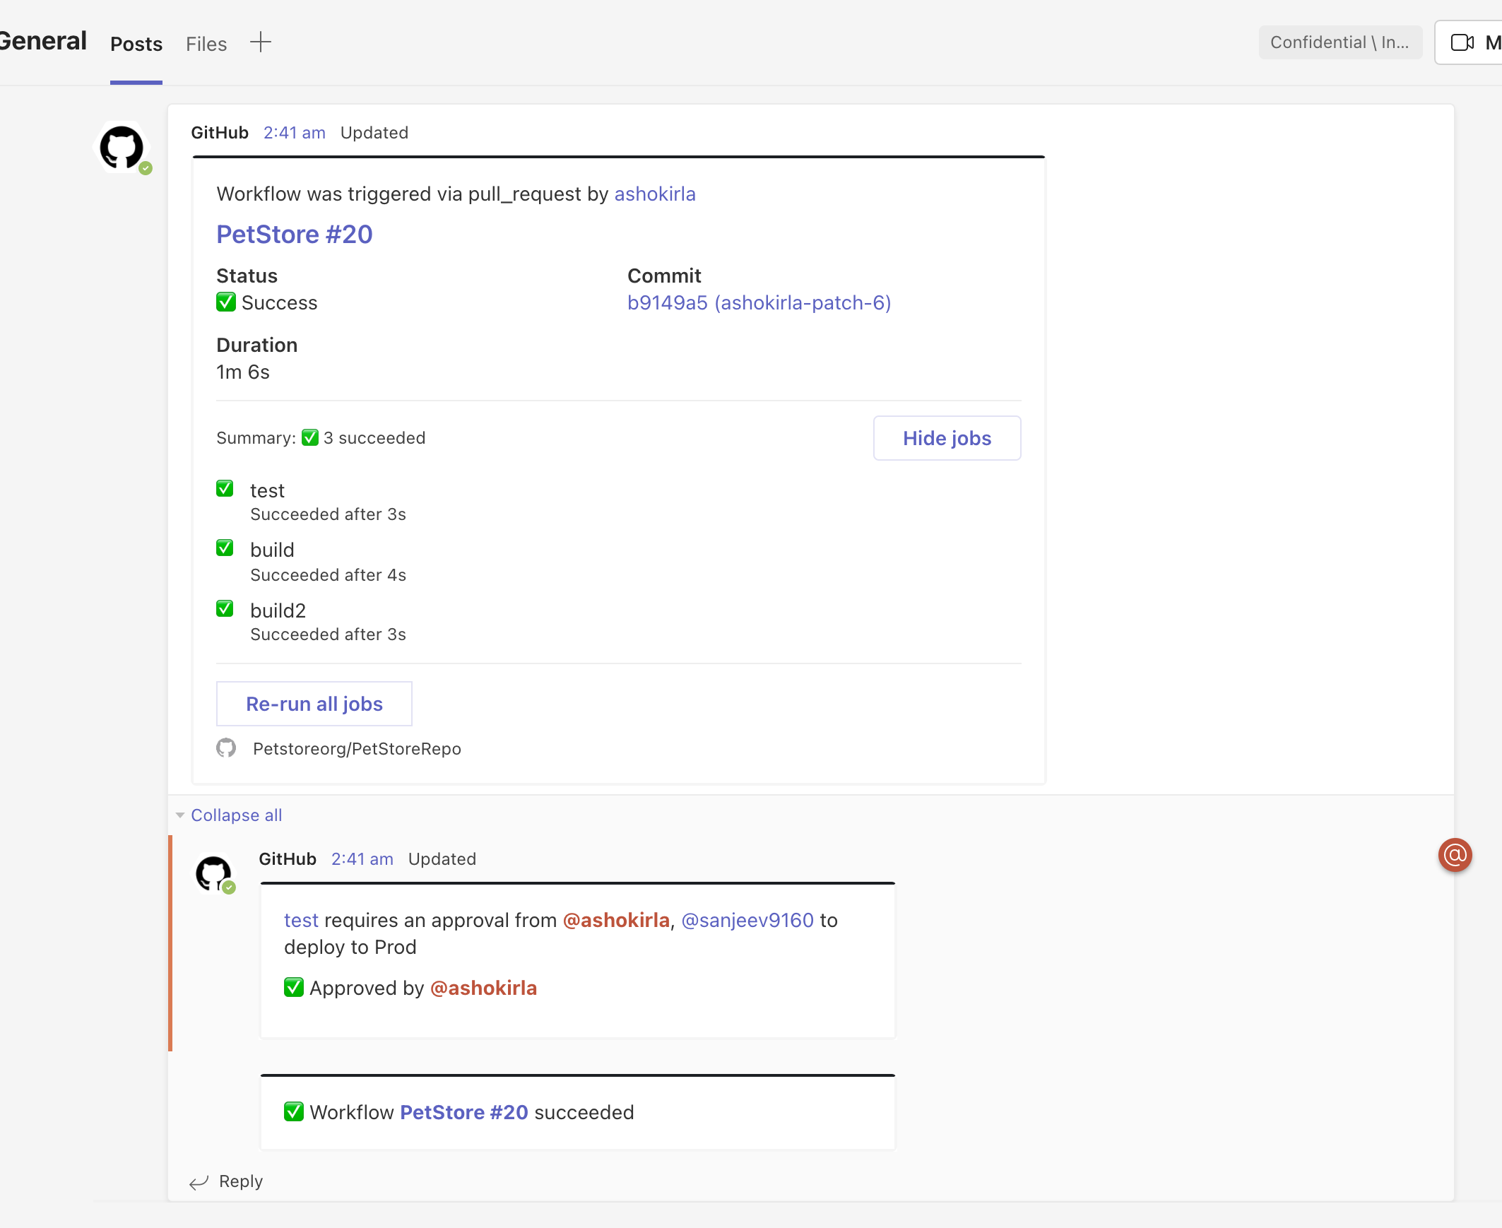Click the green success checkbox next to test job
Image resolution: width=1502 pixels, height=1228 pixels.
[x=226, y=488]
